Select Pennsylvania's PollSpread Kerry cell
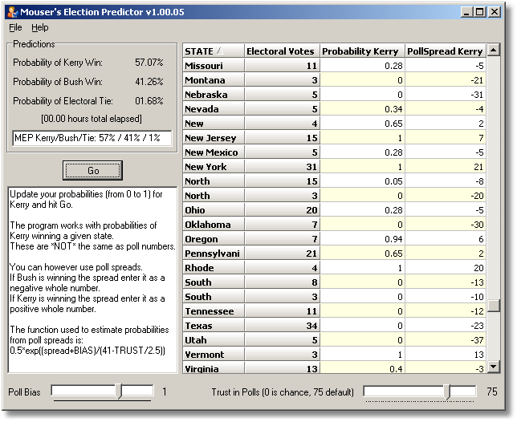This screenshot has height=422, width=517. [x=446, y=254]
